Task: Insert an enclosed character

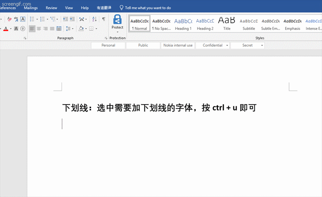Action: (x=23, y=29)
